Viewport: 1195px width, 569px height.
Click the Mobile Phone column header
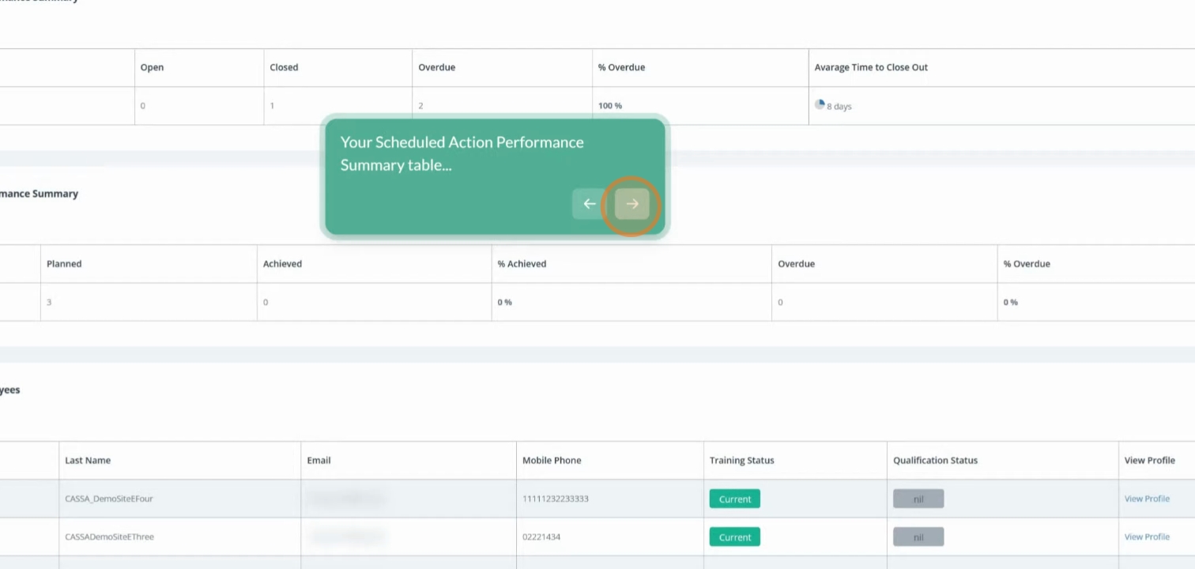coord(552,460)
